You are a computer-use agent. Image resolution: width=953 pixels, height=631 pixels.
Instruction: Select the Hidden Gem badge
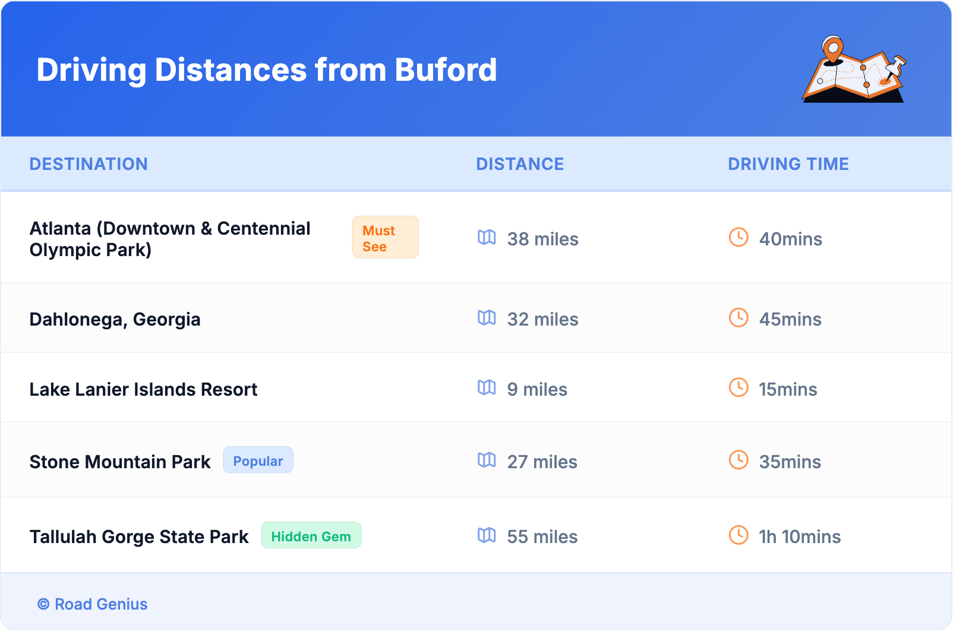pyautogui.click(x=311, y=536)
